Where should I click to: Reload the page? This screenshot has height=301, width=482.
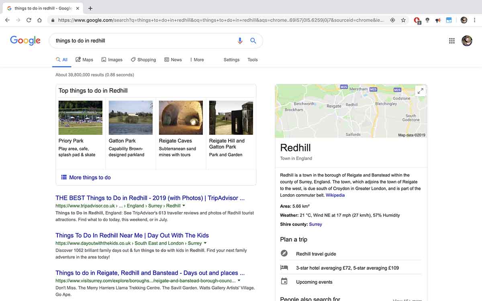(x=28, y=19)
